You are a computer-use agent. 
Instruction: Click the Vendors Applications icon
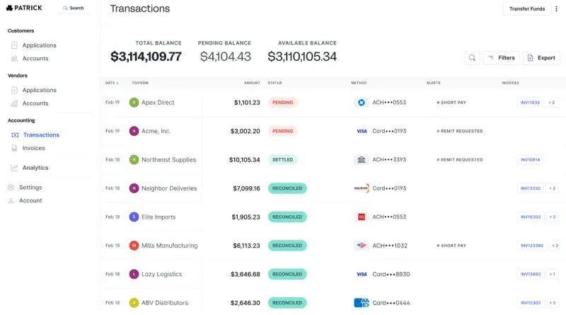(14, 90)
